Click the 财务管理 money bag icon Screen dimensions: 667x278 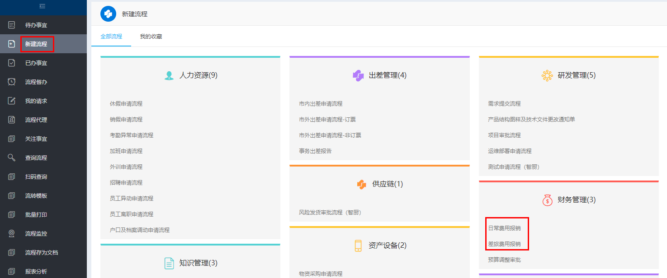click(x=547, y=200)
